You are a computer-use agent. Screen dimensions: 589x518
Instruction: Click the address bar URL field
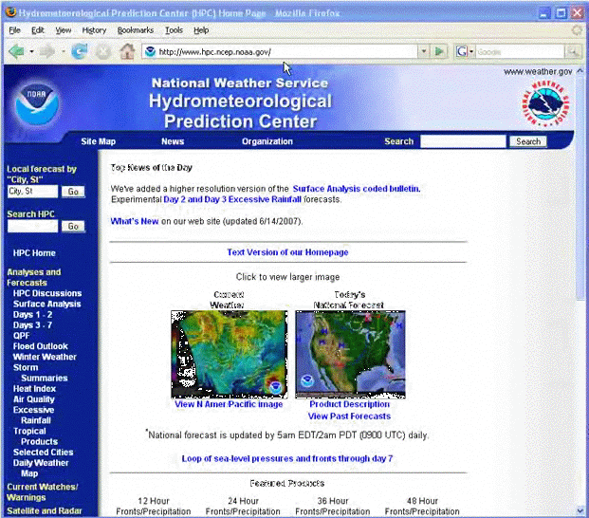click(281, 51)
